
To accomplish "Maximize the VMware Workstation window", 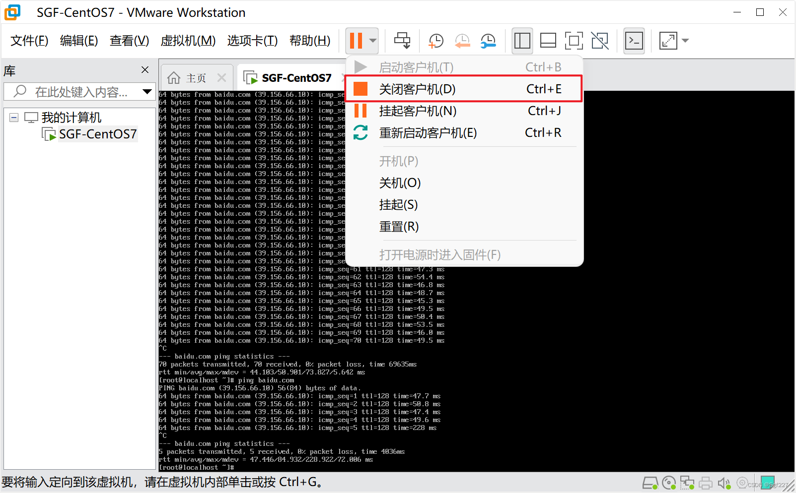I will point(760,12).
